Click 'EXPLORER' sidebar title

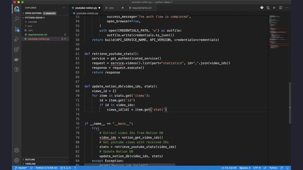(30, 8)
